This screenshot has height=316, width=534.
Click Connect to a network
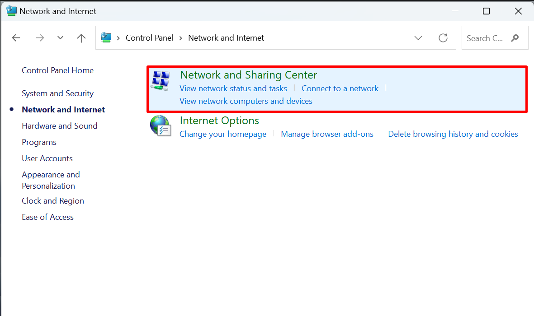[x=340, y=88]
